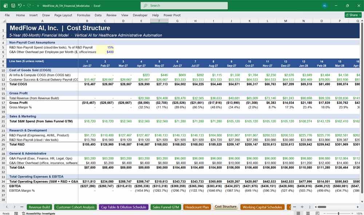Image resolution: width=364 pixels, height=215 pixels.
Task: Open Working Capital Schedules sheet tab
Action: coord(262,207)
